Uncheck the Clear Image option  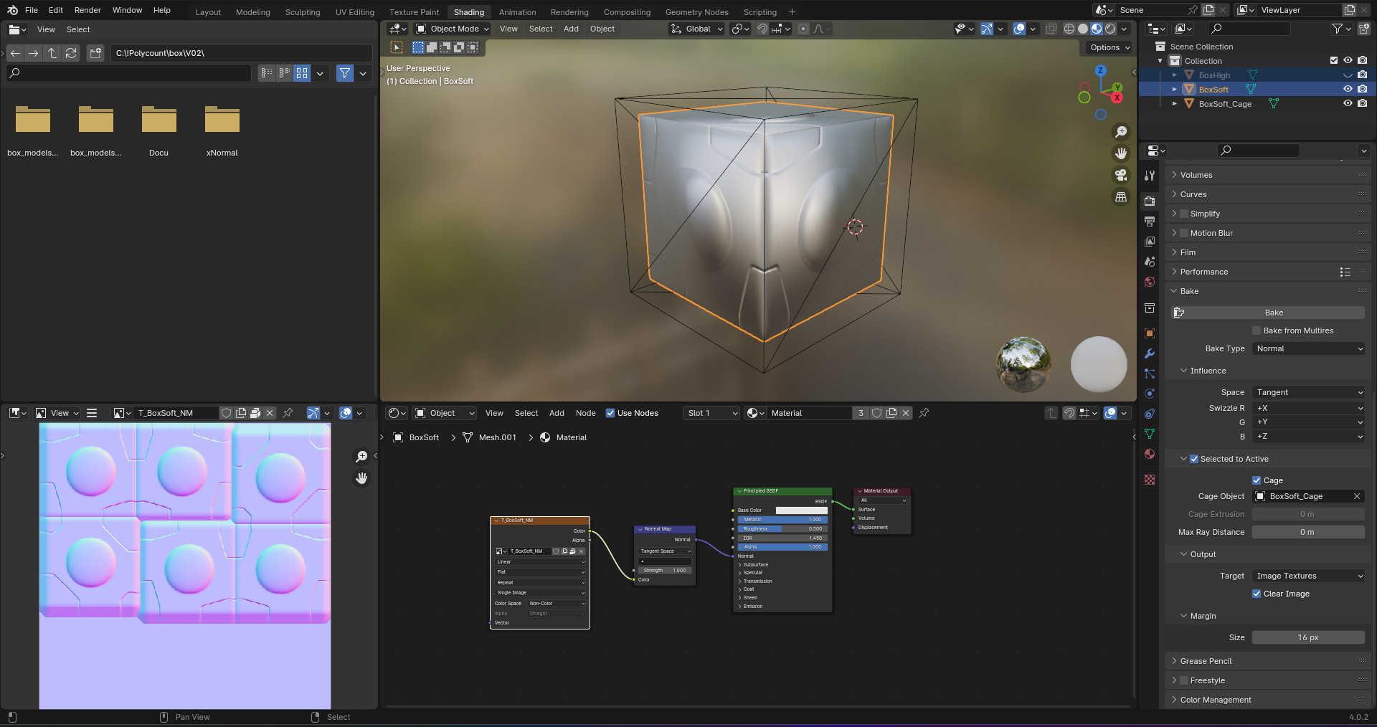(1257, 594)
